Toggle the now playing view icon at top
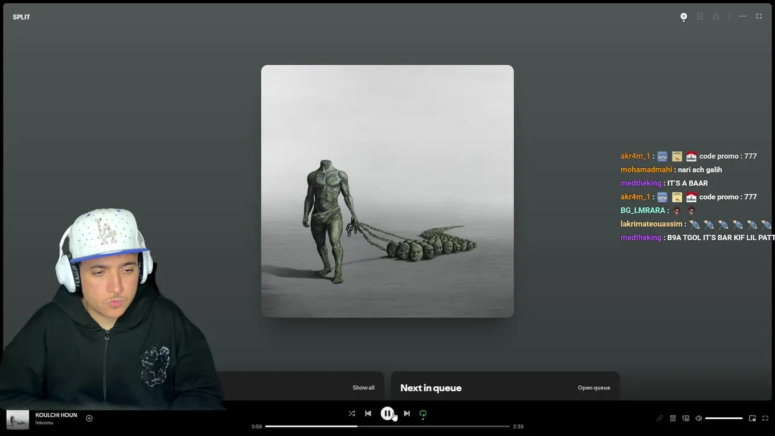Viewport: 775px width, 436px height. tap(684, 16)
